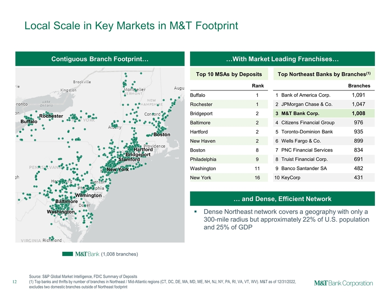The image size is (390, 292).
Task: Click the Baltimore label on the map
Action: coord(66,202)
